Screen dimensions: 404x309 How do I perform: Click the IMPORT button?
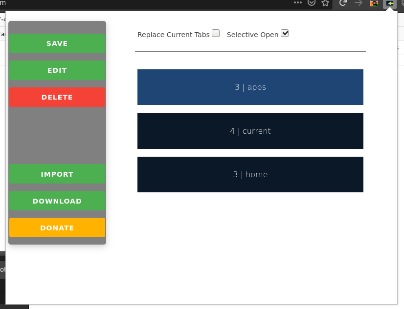57,174
